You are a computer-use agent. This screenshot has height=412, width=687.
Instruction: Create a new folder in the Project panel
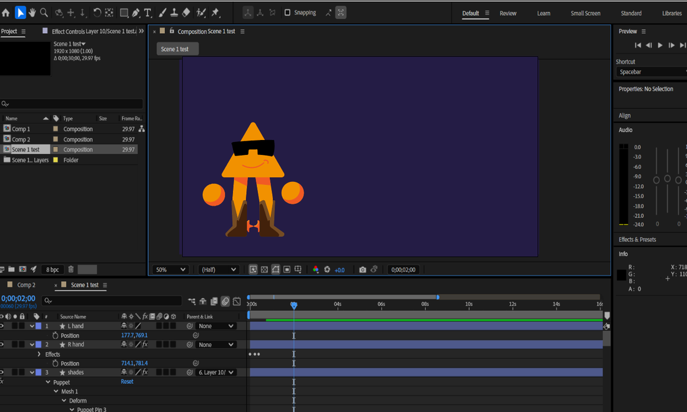click(11, 269)
